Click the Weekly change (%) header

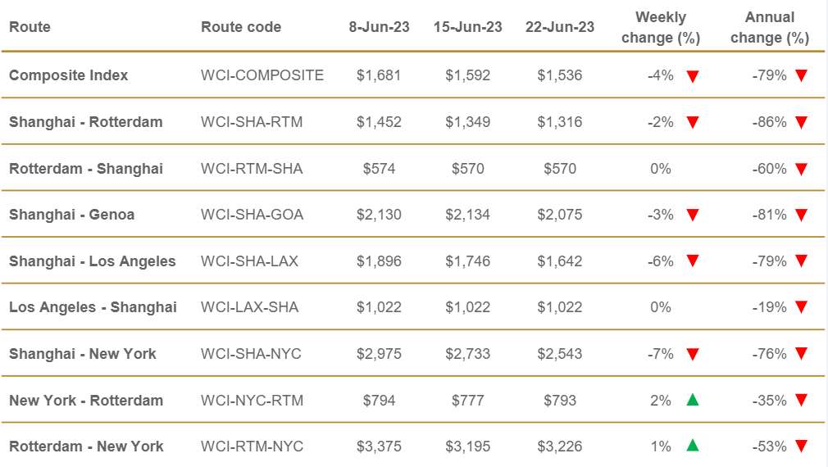(x=660, y=27)
